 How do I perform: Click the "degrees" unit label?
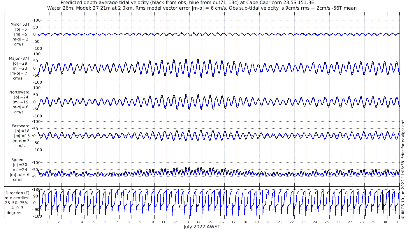[x=15, y=213]
